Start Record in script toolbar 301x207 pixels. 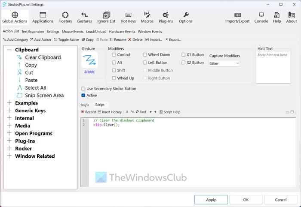point(88,112)
